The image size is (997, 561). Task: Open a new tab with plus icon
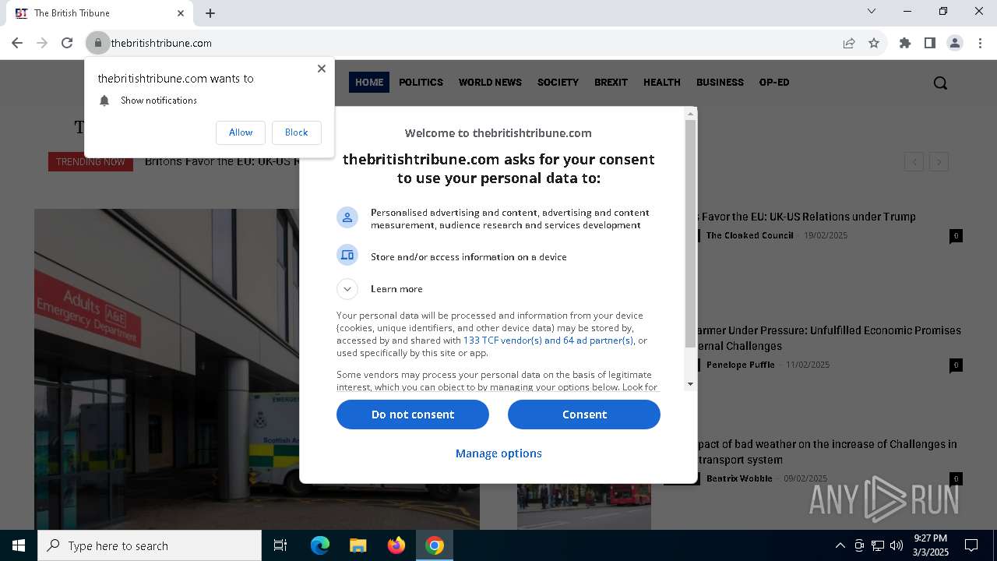(210, 12)
